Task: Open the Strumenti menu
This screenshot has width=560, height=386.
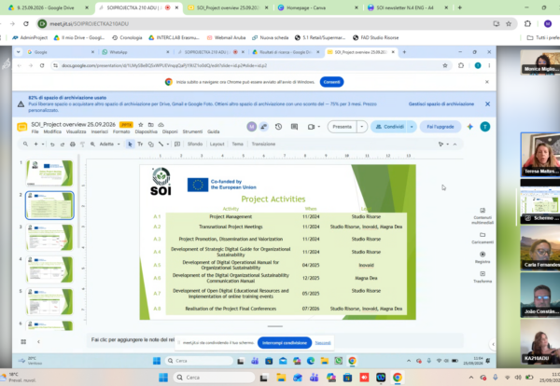Action: [x=192, y=131]
